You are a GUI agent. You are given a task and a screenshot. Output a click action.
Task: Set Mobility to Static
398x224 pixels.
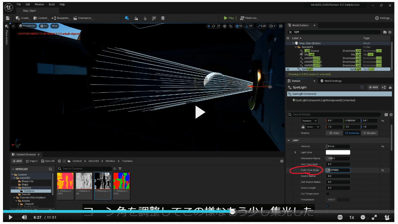point(334,133)
